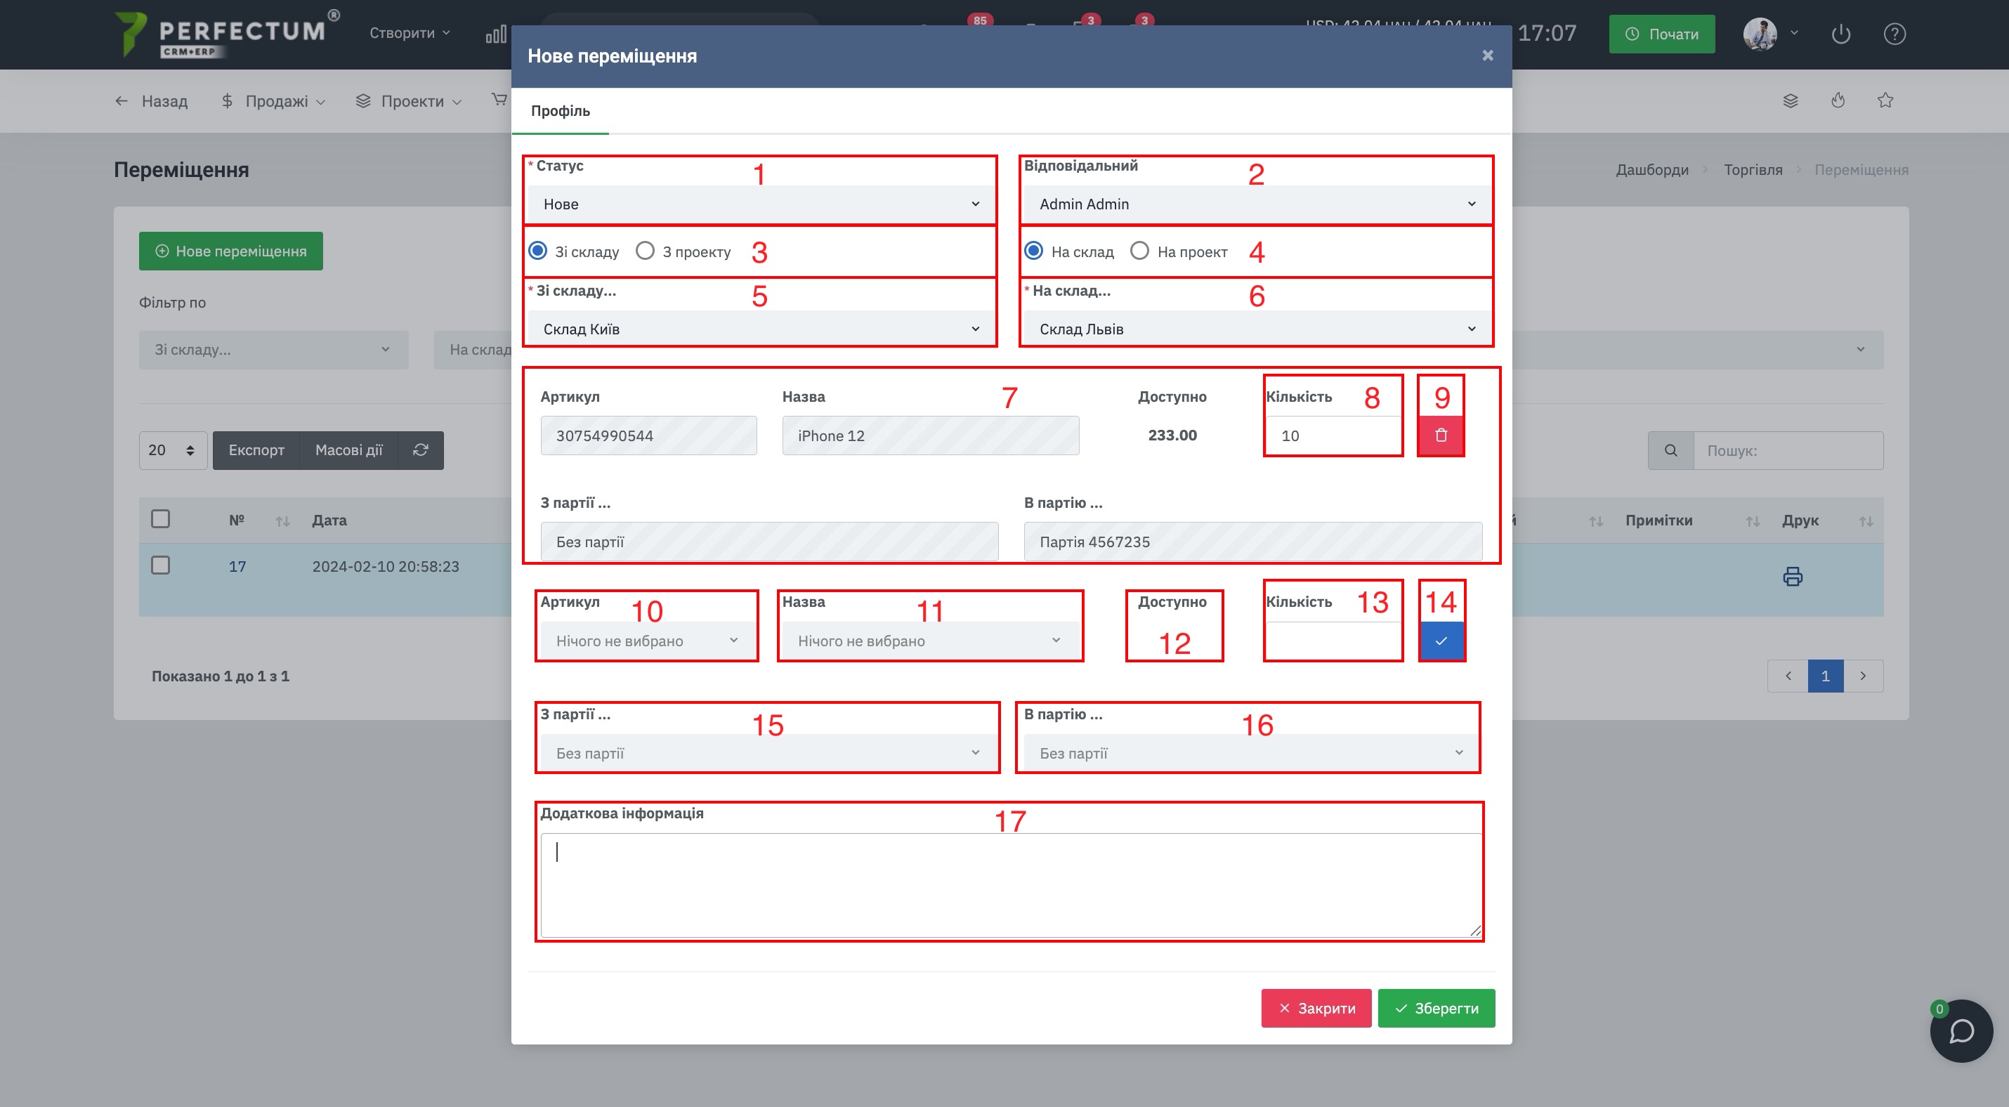The height and width of the screenshot is (1107, 2009).
Task: Click the printer icon in row 17
Action: [x=1792, y=576]
